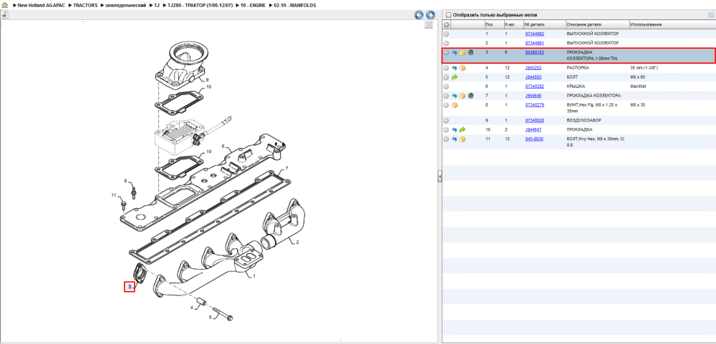Sort by '№ детали' column header

click(544, 24)
